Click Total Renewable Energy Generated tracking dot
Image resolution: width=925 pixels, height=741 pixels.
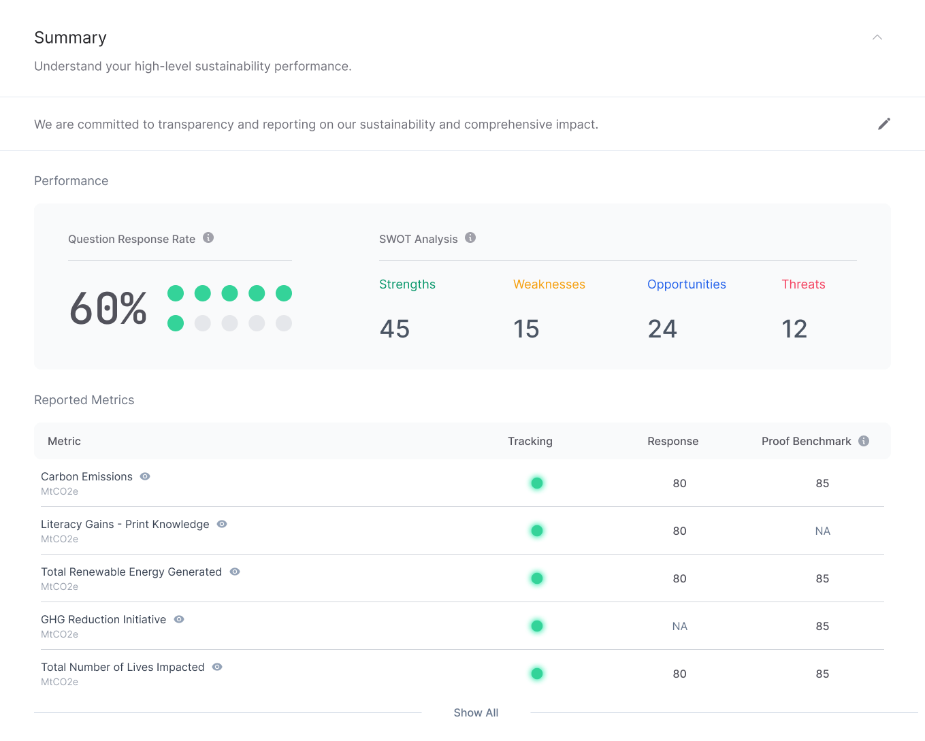click(537, 578)
